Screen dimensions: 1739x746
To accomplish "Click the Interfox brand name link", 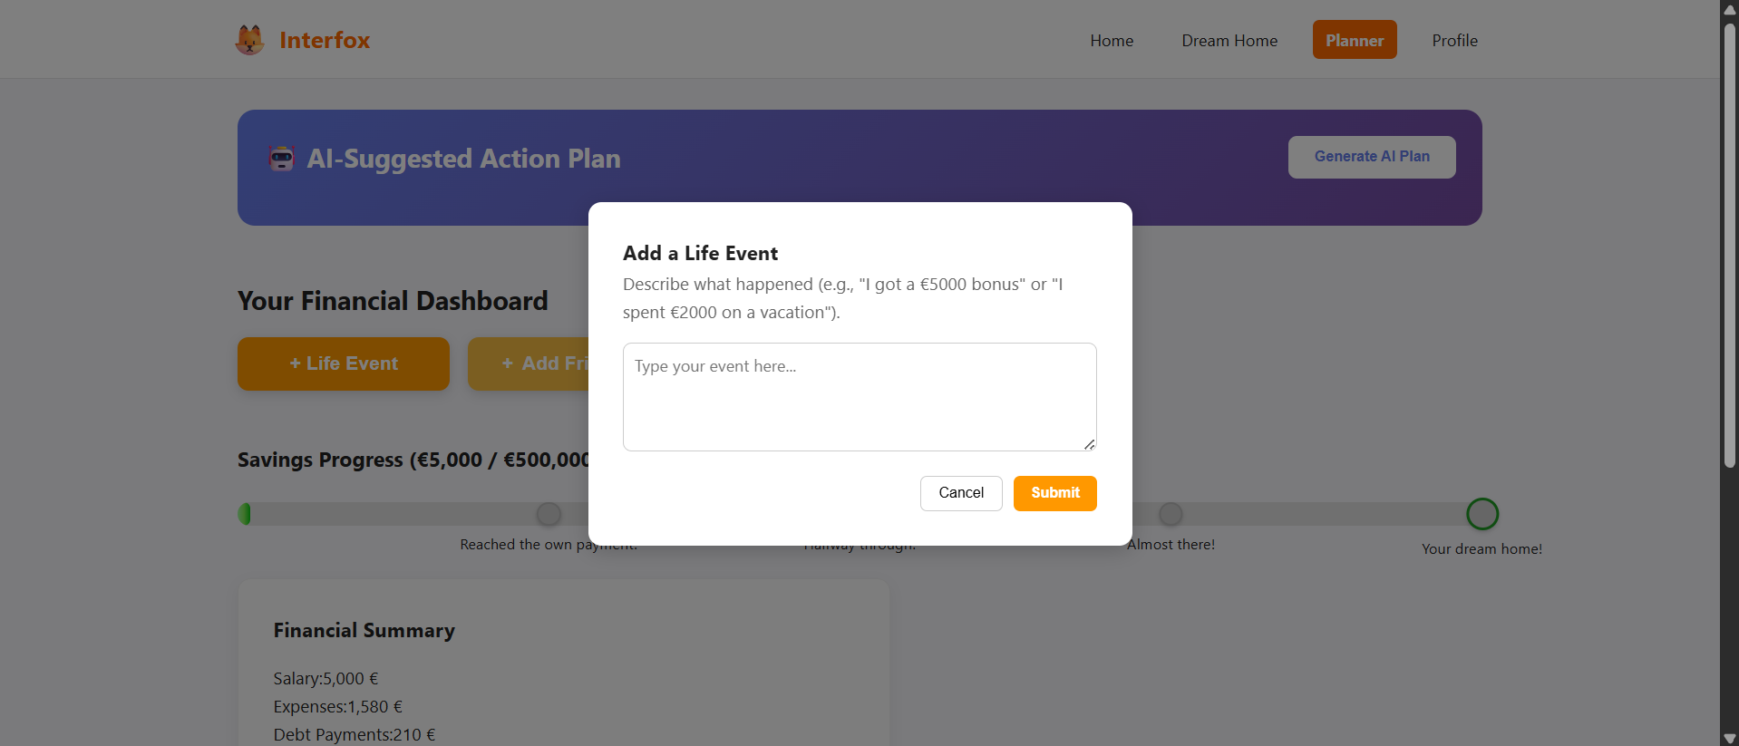I will pyautogui.click(x=325, y=40).
